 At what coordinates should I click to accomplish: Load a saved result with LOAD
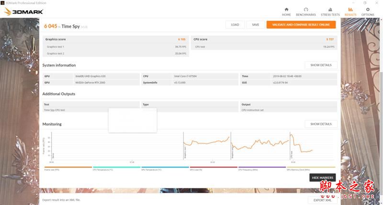coord(235,25)
